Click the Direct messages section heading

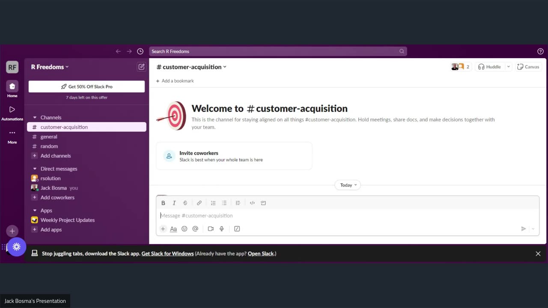pyautogui.click(x=59, y=169)
